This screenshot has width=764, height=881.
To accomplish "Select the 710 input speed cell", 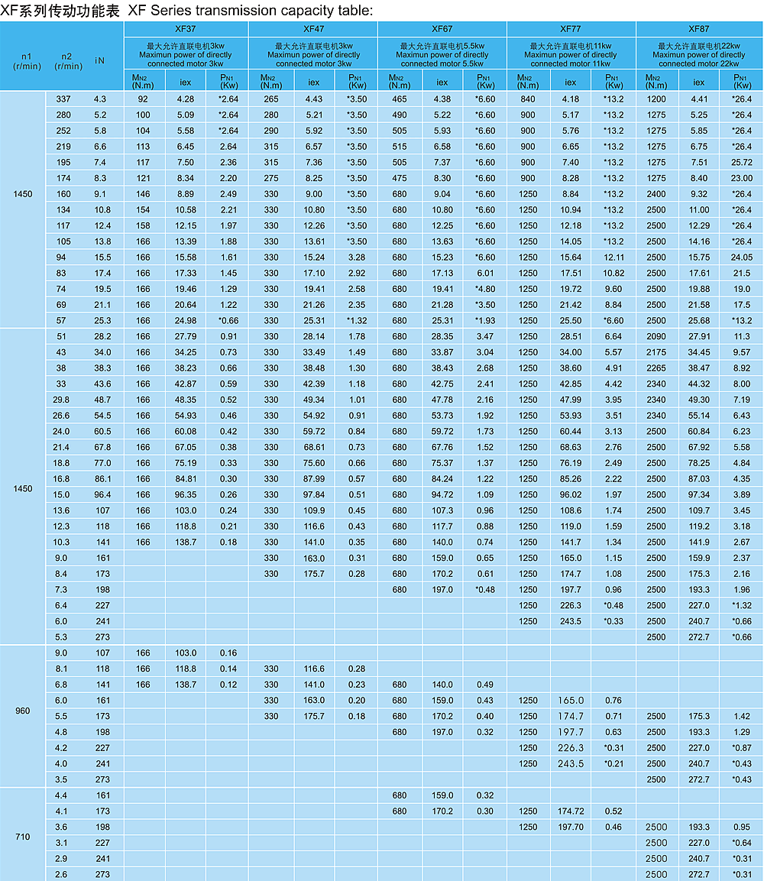I will click(23, 837).
